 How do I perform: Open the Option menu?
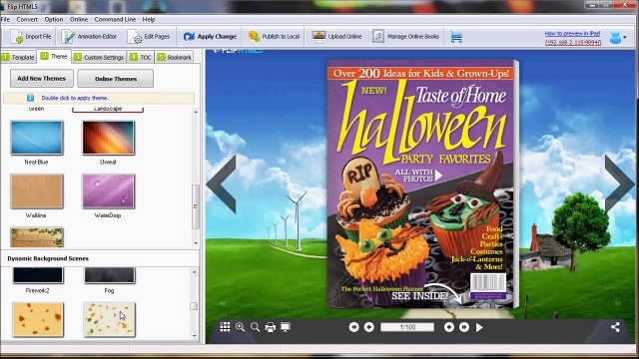tap(54, 19)
